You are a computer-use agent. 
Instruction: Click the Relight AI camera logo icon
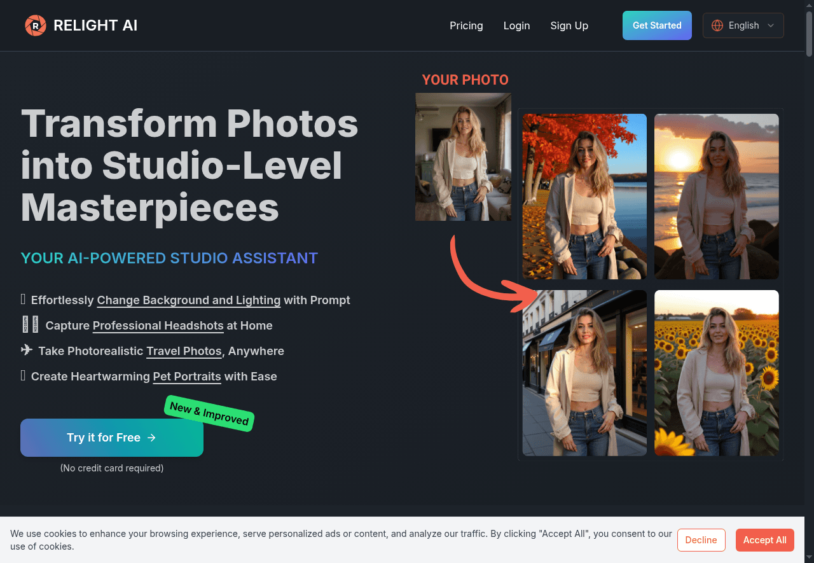36,25
